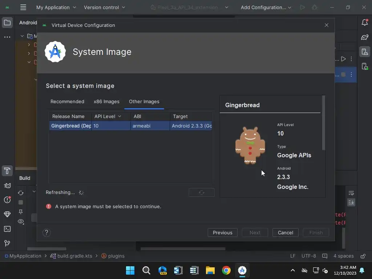Change the UTF-8 file encoding
This screenshot has height=279, width=372.
309,256
